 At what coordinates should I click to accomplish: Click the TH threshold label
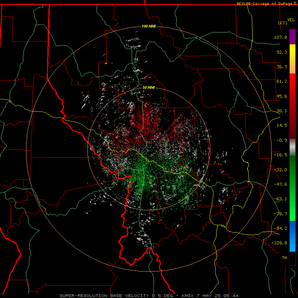(x=284, y=258)
